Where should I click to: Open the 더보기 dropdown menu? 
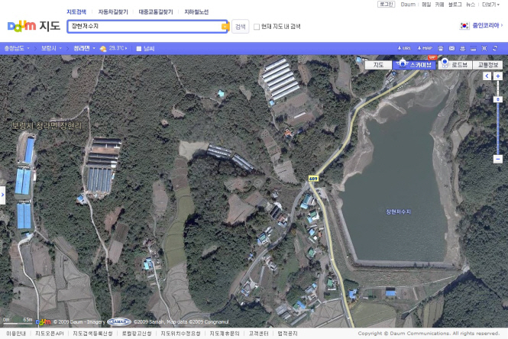(x=490, y=4)
